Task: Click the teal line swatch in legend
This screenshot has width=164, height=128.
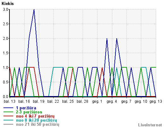Action: [9, 120]
